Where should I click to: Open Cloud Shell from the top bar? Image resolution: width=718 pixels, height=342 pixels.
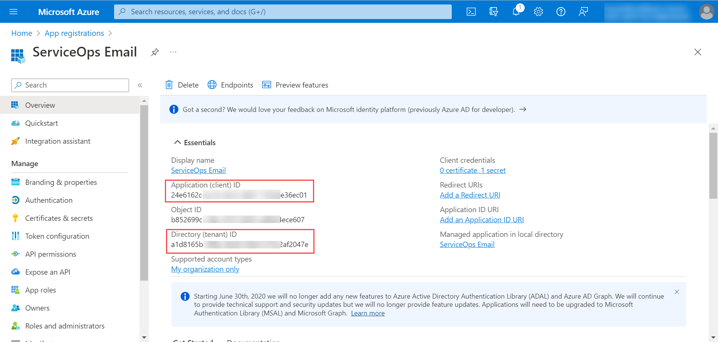(x=471, y=12)
